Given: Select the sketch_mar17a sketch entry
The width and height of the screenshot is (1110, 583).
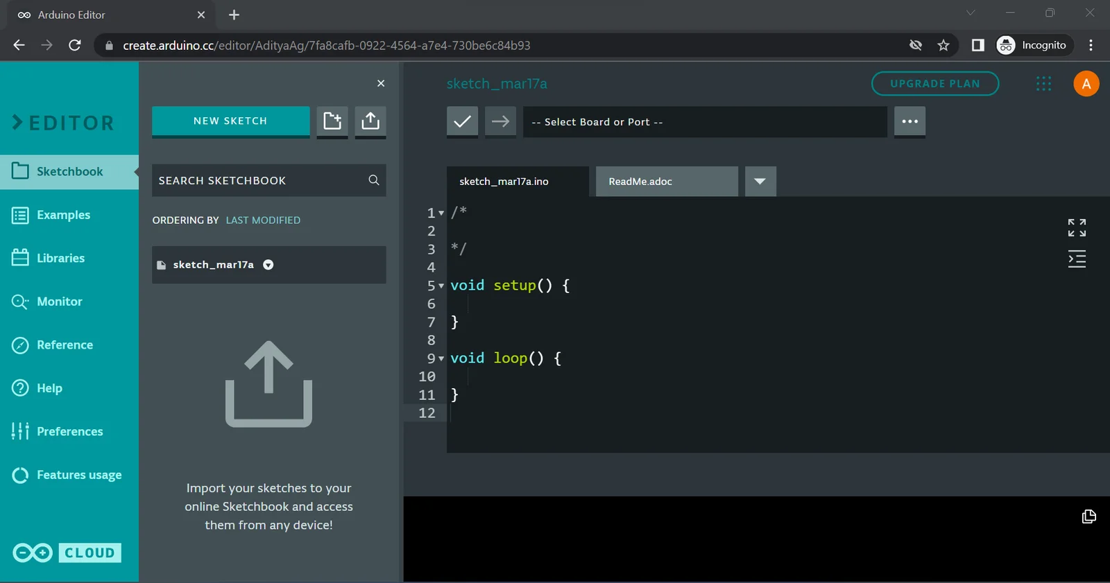Looking at the screenshot, I should click(269, 265).
